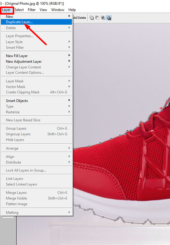The height and width of the screenshot is (245, 170).
Task: Select Exclude overlapping path areas icon
Action: 109,18
